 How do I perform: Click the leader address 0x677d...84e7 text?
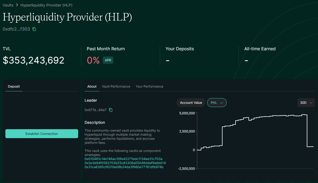95,110
